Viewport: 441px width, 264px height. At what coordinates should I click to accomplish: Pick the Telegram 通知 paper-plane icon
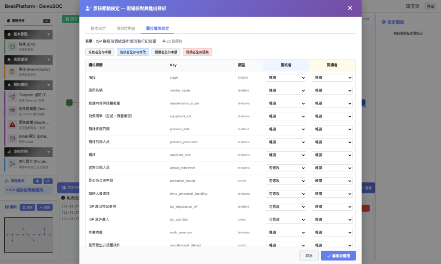[x=12, y=97]
